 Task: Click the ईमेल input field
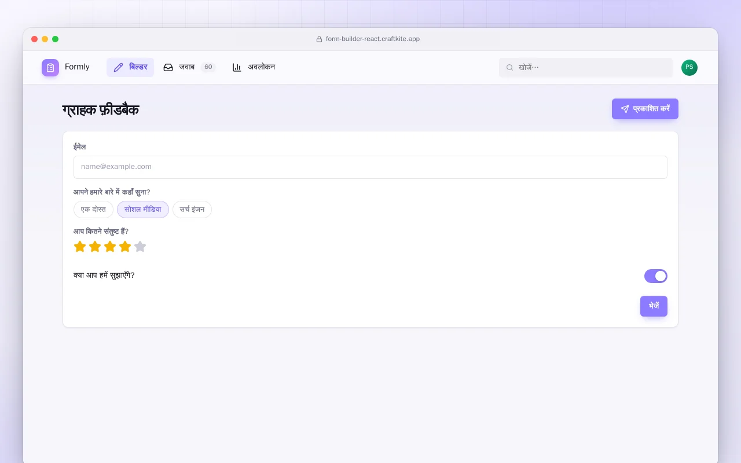click(370, 167)
